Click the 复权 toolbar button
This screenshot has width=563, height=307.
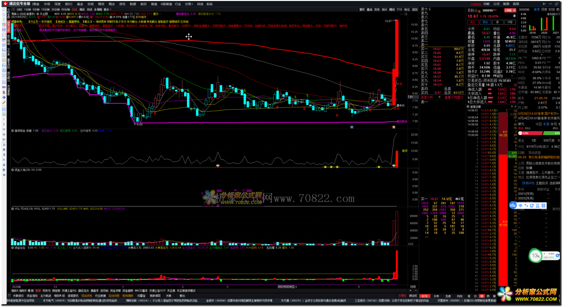[362, 10]
